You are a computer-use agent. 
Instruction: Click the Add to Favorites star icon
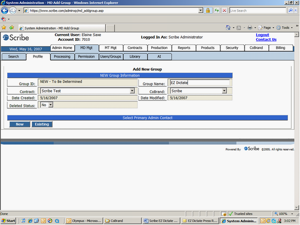(12, 28)
